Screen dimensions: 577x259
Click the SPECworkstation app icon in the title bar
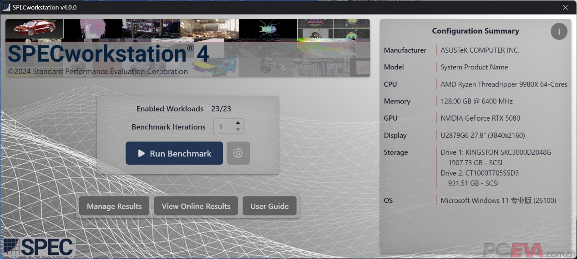pyautogui.click(x=6, y=7)
